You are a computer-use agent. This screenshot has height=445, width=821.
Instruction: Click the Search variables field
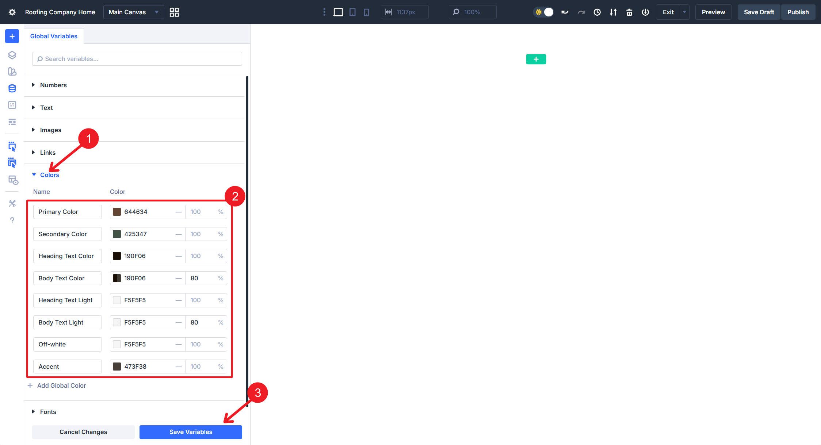pyautogui.click(x=137, y=59)
